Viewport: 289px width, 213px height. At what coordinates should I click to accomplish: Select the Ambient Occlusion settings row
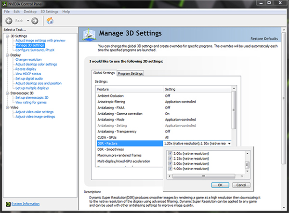(x=164, y=96)
